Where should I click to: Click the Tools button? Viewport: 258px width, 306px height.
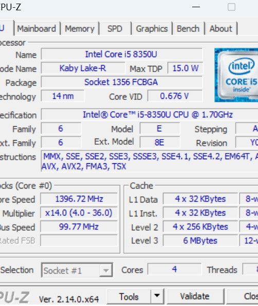(x=129, y=297)
